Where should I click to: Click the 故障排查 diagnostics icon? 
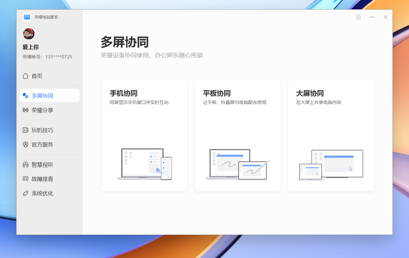[26, 179]
